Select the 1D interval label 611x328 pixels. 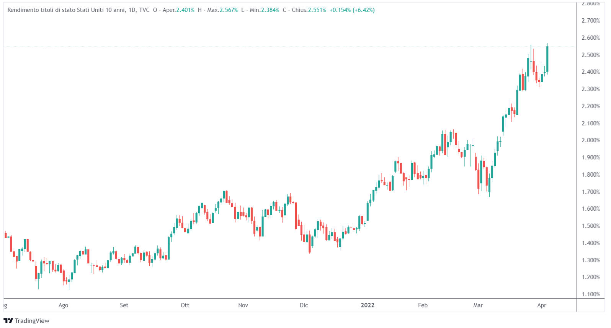coord(132,10)
